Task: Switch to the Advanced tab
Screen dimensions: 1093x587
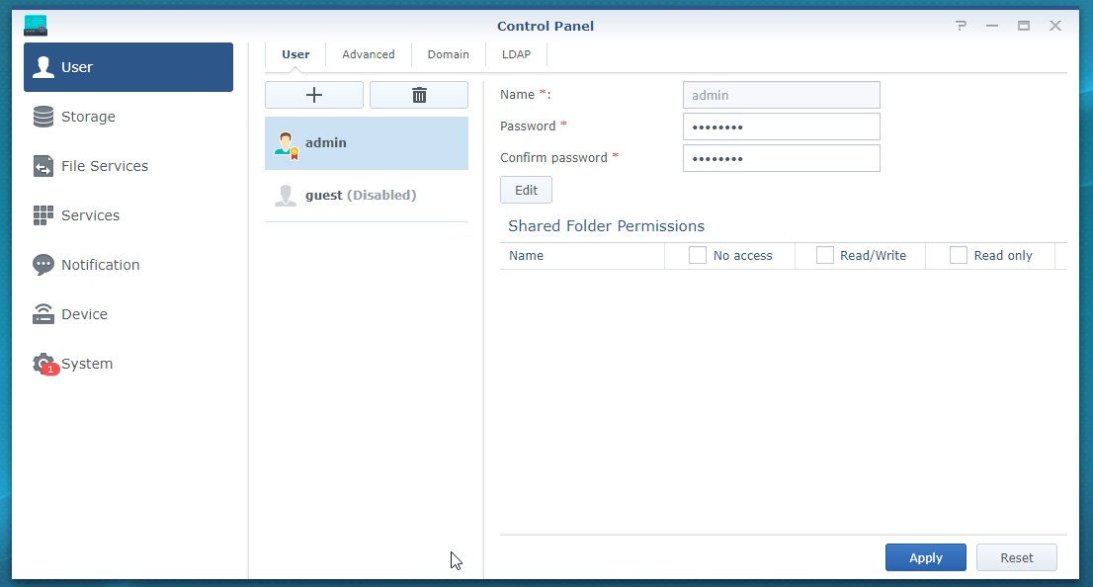Action: (368, 54)
